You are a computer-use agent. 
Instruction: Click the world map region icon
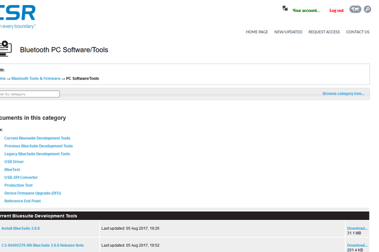356,9
